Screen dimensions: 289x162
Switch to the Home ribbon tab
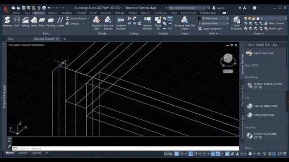point(16,13)
